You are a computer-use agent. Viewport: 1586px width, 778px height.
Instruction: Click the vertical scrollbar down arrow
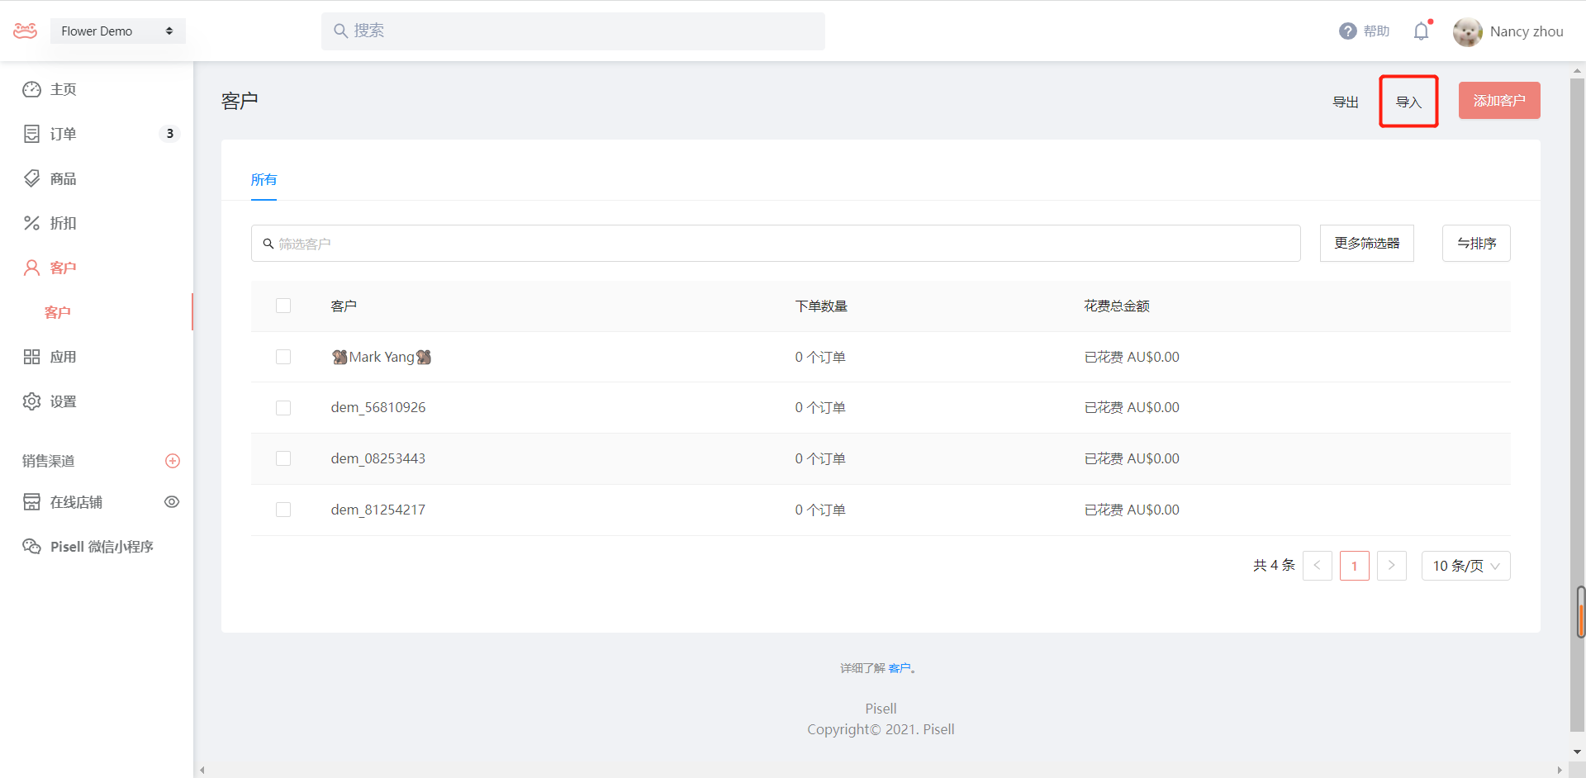[1578, 752]
